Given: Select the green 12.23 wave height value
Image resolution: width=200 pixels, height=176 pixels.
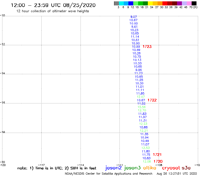Looking at the screenshot, I should click(143, 124).
